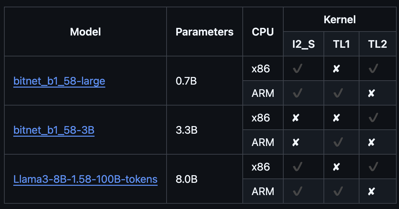Open the Llama3-8B-1.58-100B-tokens link
The image size is (399, 209).
(x=85, y=179)
